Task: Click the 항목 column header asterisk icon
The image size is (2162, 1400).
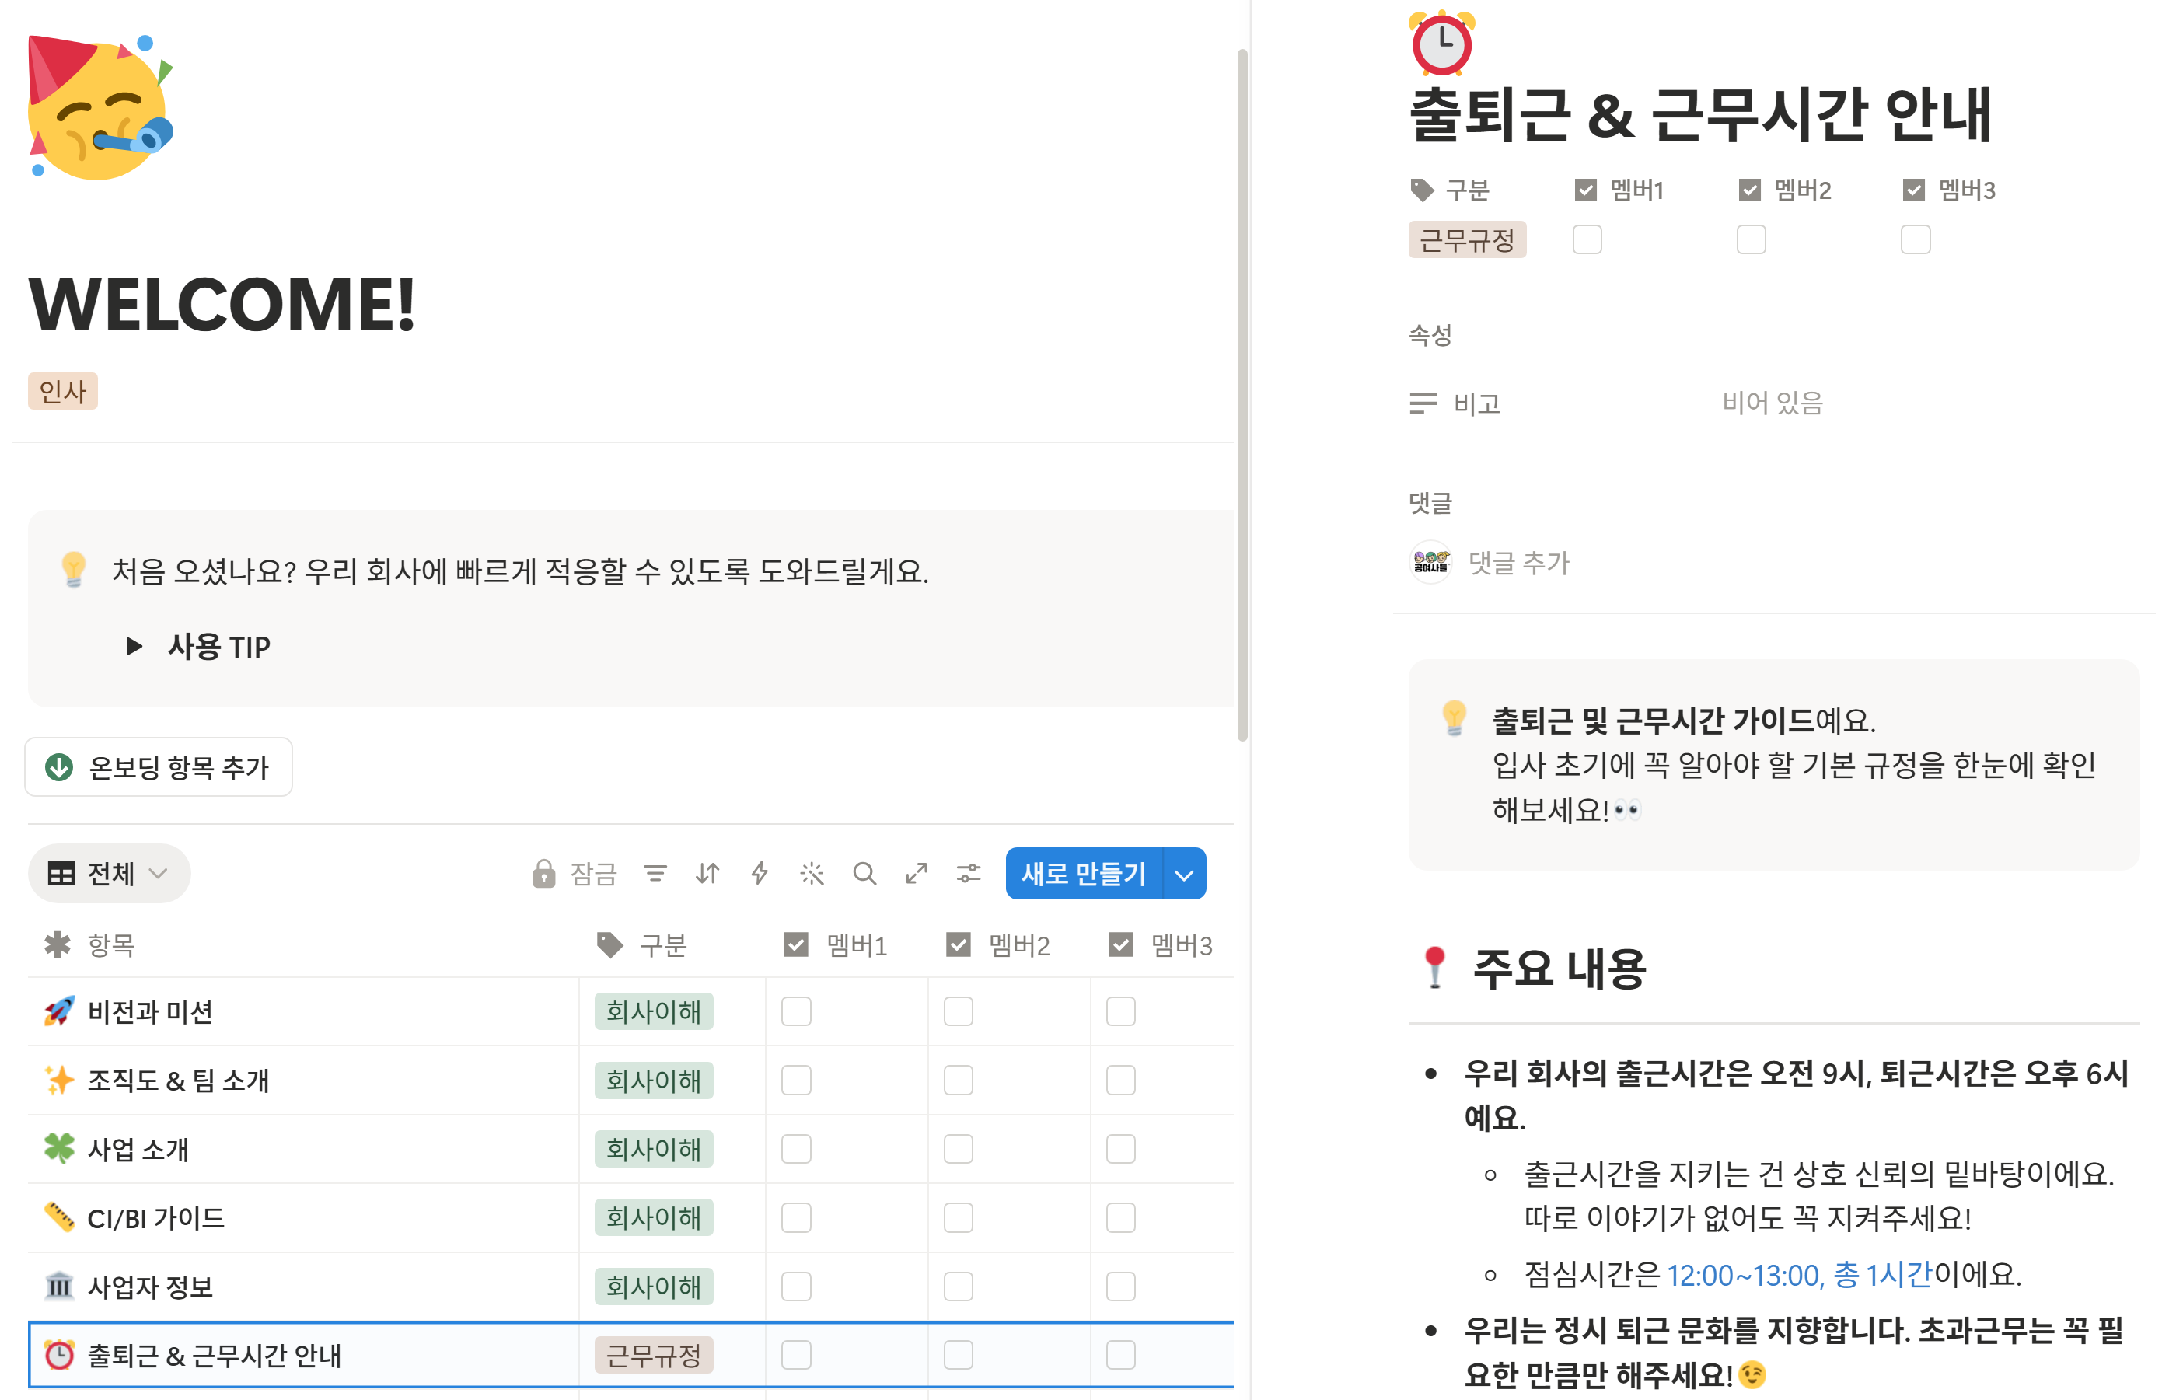Action: (58, 944)
